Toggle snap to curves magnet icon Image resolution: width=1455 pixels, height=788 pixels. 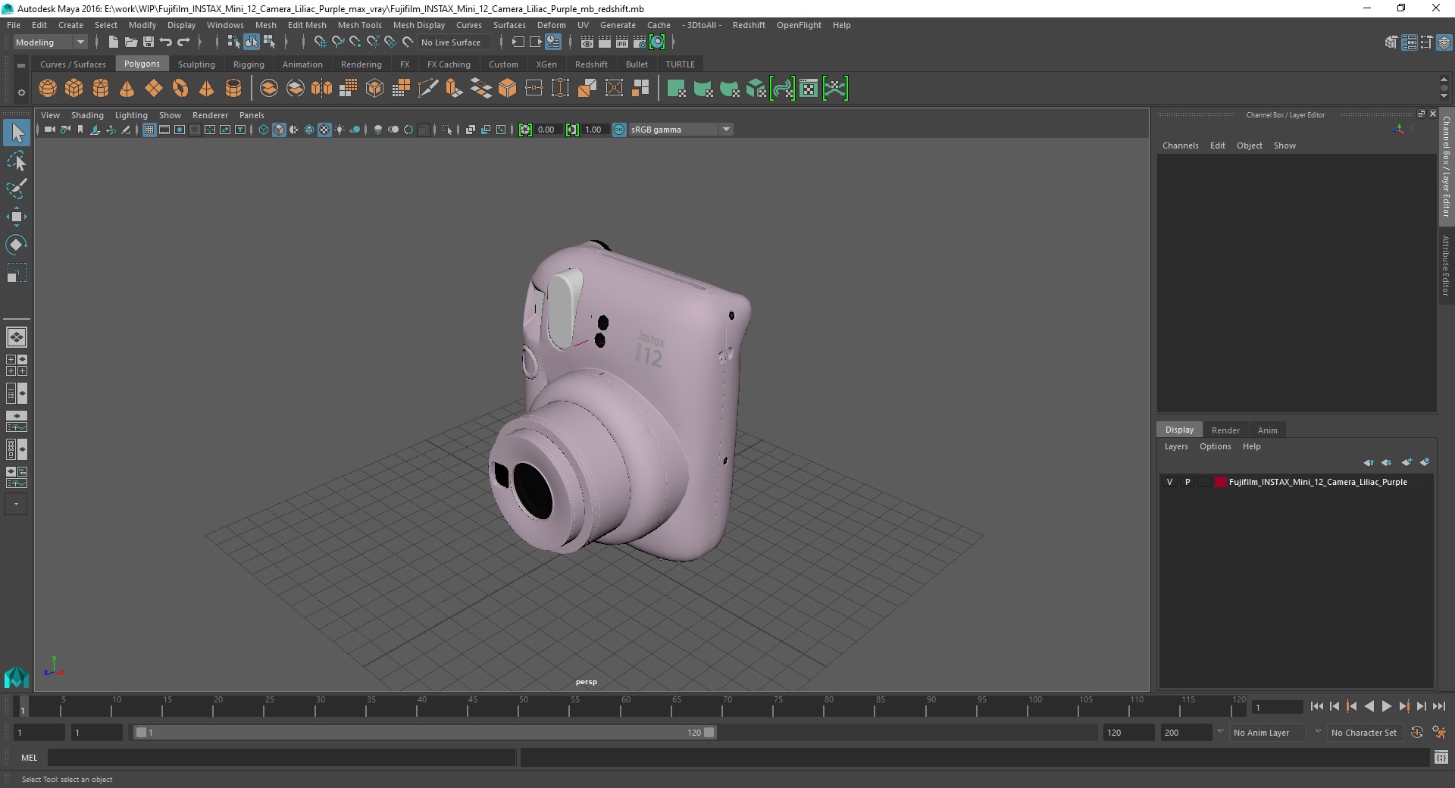point(338,42)
